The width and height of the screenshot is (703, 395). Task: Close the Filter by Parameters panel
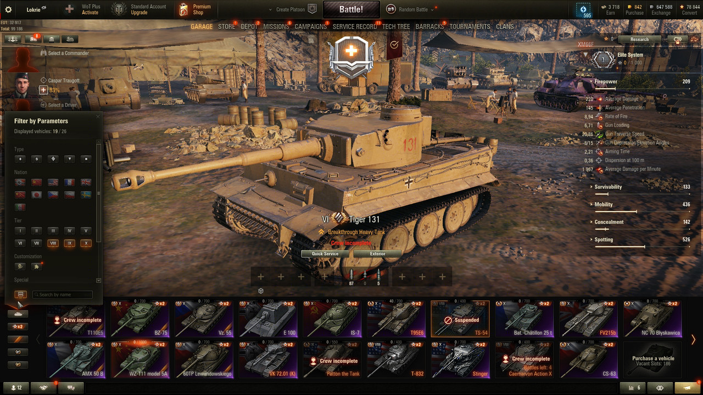pos(98,116)
